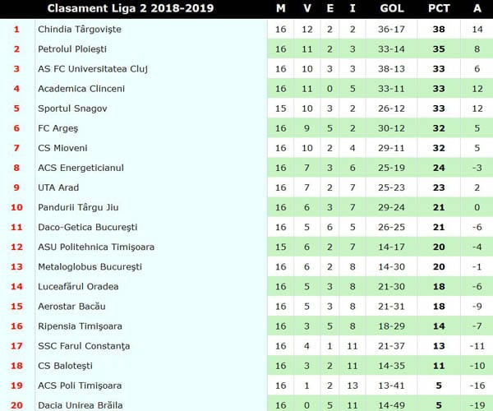Image resolution: width=493 pixels, height=411 pixels.
Task: Click Dacia Unirea Brăila team name
Action: [80, 405]
